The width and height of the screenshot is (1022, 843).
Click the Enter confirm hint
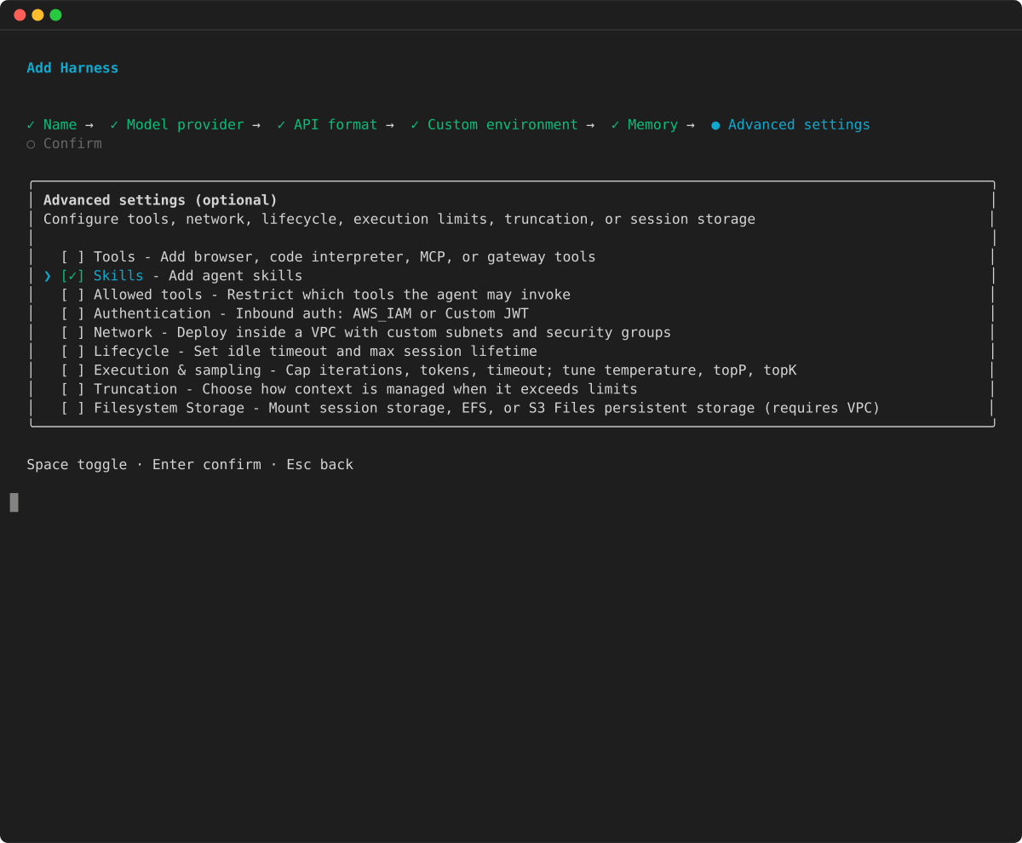[207, 464]
